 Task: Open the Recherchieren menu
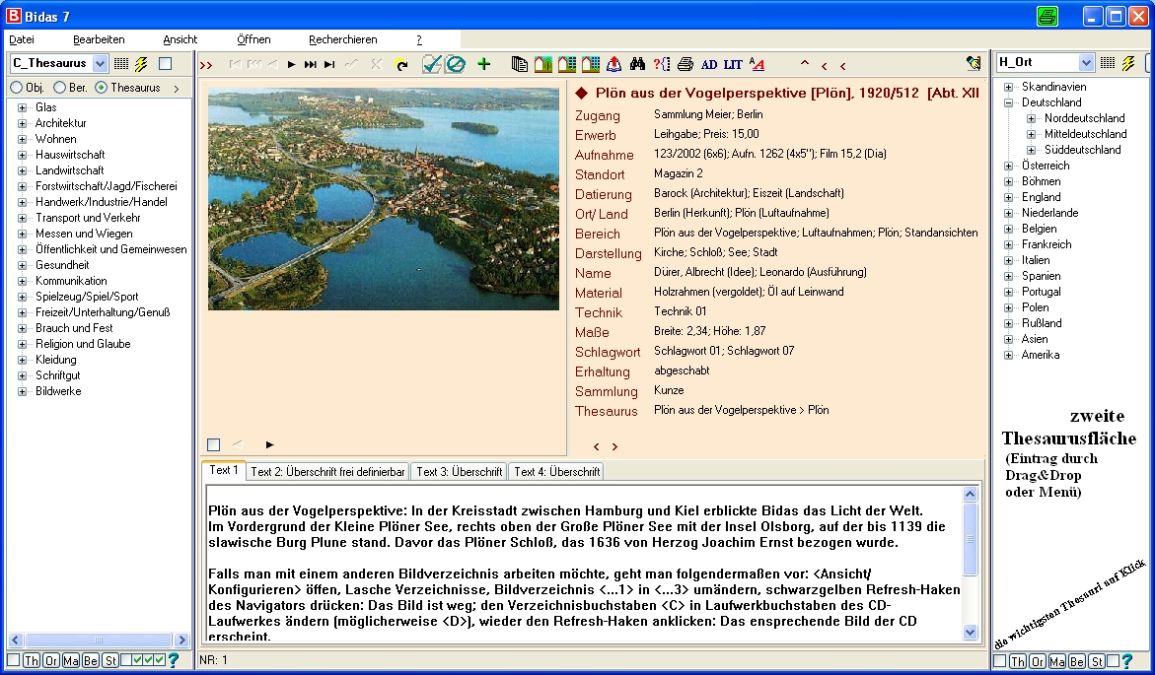point(342,39)
